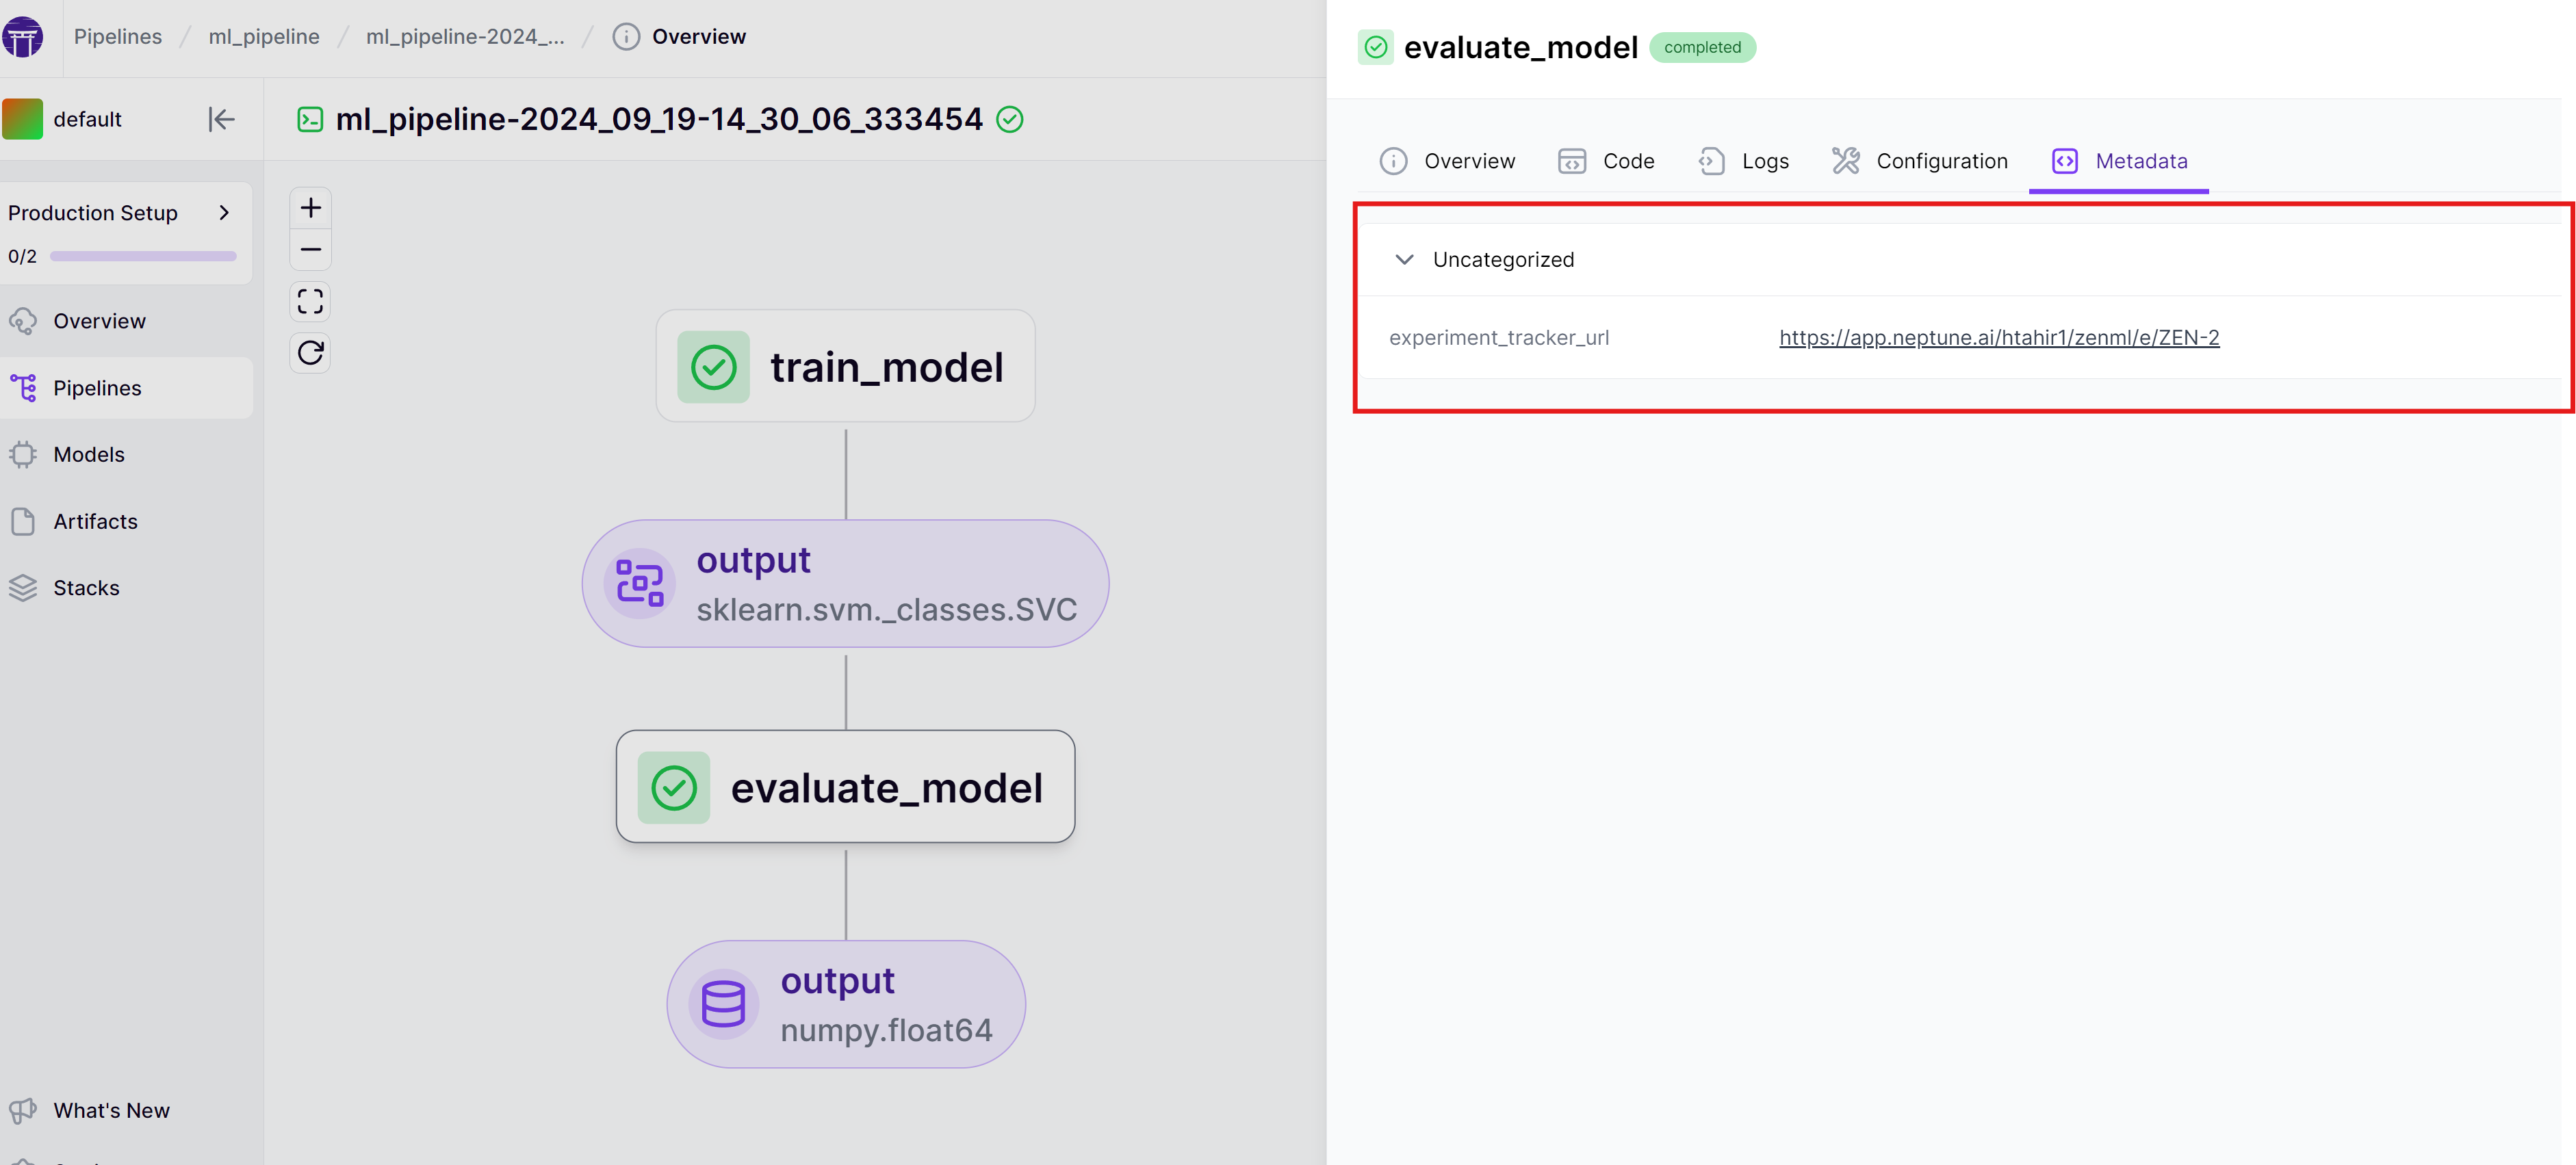Viewport: 2576px width, 1165px height.
Task: Click the Production Setup progress bar
Action: click(x=143, y=257)
